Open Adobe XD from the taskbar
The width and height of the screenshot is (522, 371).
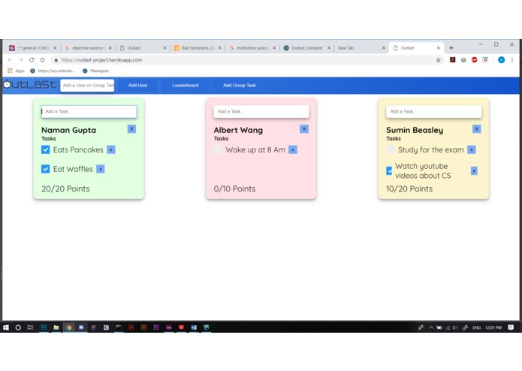tap(169, 327)
